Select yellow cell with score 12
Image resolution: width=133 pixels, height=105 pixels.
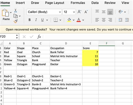coord(90,60)
